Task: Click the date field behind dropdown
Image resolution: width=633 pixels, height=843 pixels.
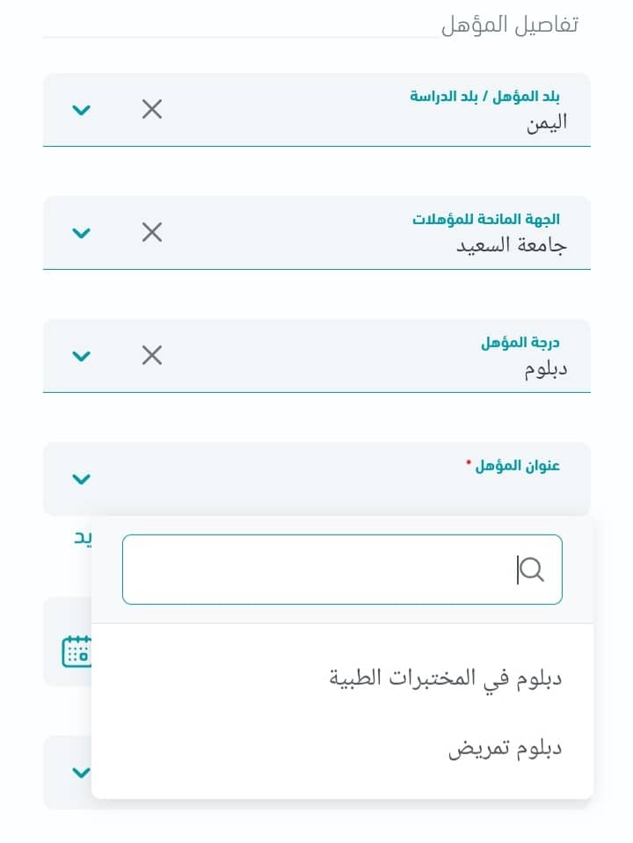Action: point(68,641)
